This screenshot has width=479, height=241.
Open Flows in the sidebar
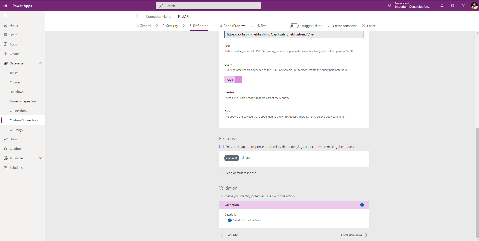click(13, 139)
